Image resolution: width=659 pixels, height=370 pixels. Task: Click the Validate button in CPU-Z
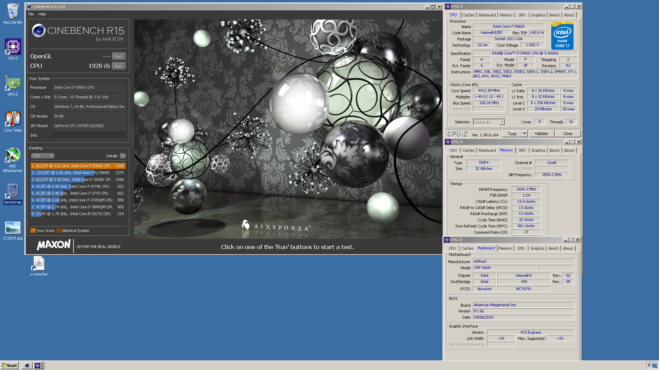[541, 134]
